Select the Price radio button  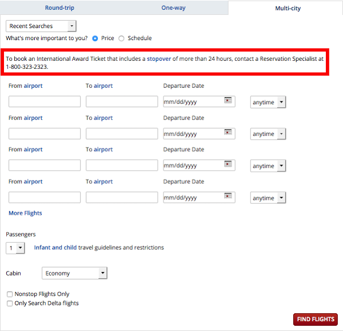click(x=95, y=38)
